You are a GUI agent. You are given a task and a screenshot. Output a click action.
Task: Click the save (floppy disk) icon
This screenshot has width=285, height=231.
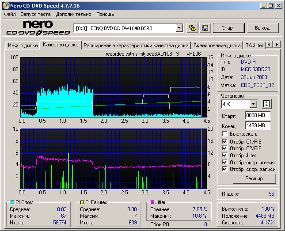[205, 28]
